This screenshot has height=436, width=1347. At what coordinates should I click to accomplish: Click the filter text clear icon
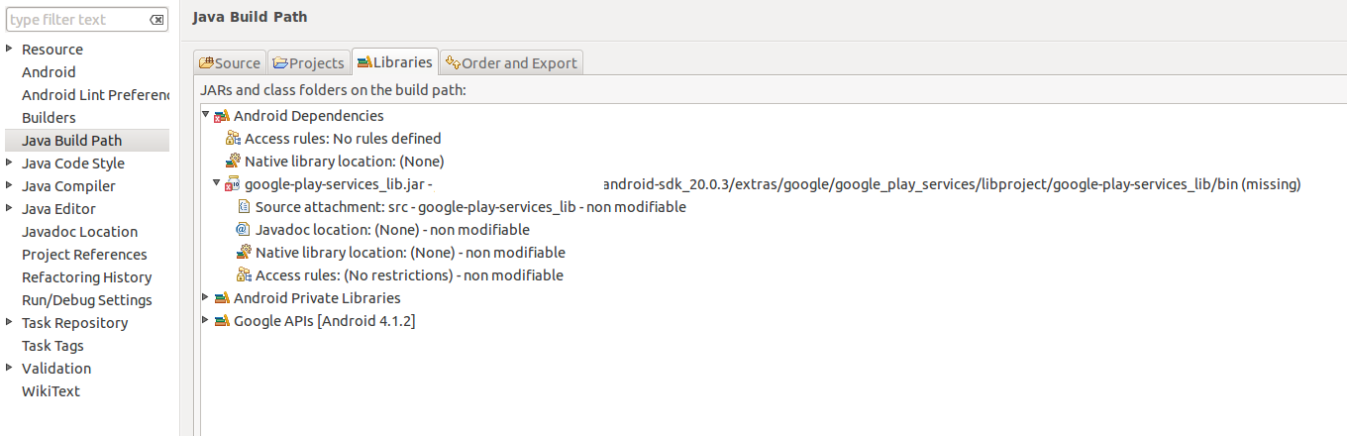[x=156, y=20]
